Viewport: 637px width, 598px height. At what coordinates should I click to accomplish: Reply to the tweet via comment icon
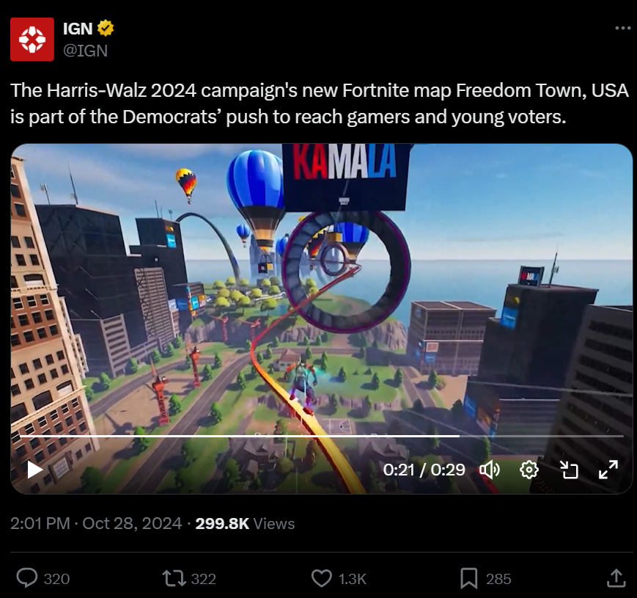(27, 578)
